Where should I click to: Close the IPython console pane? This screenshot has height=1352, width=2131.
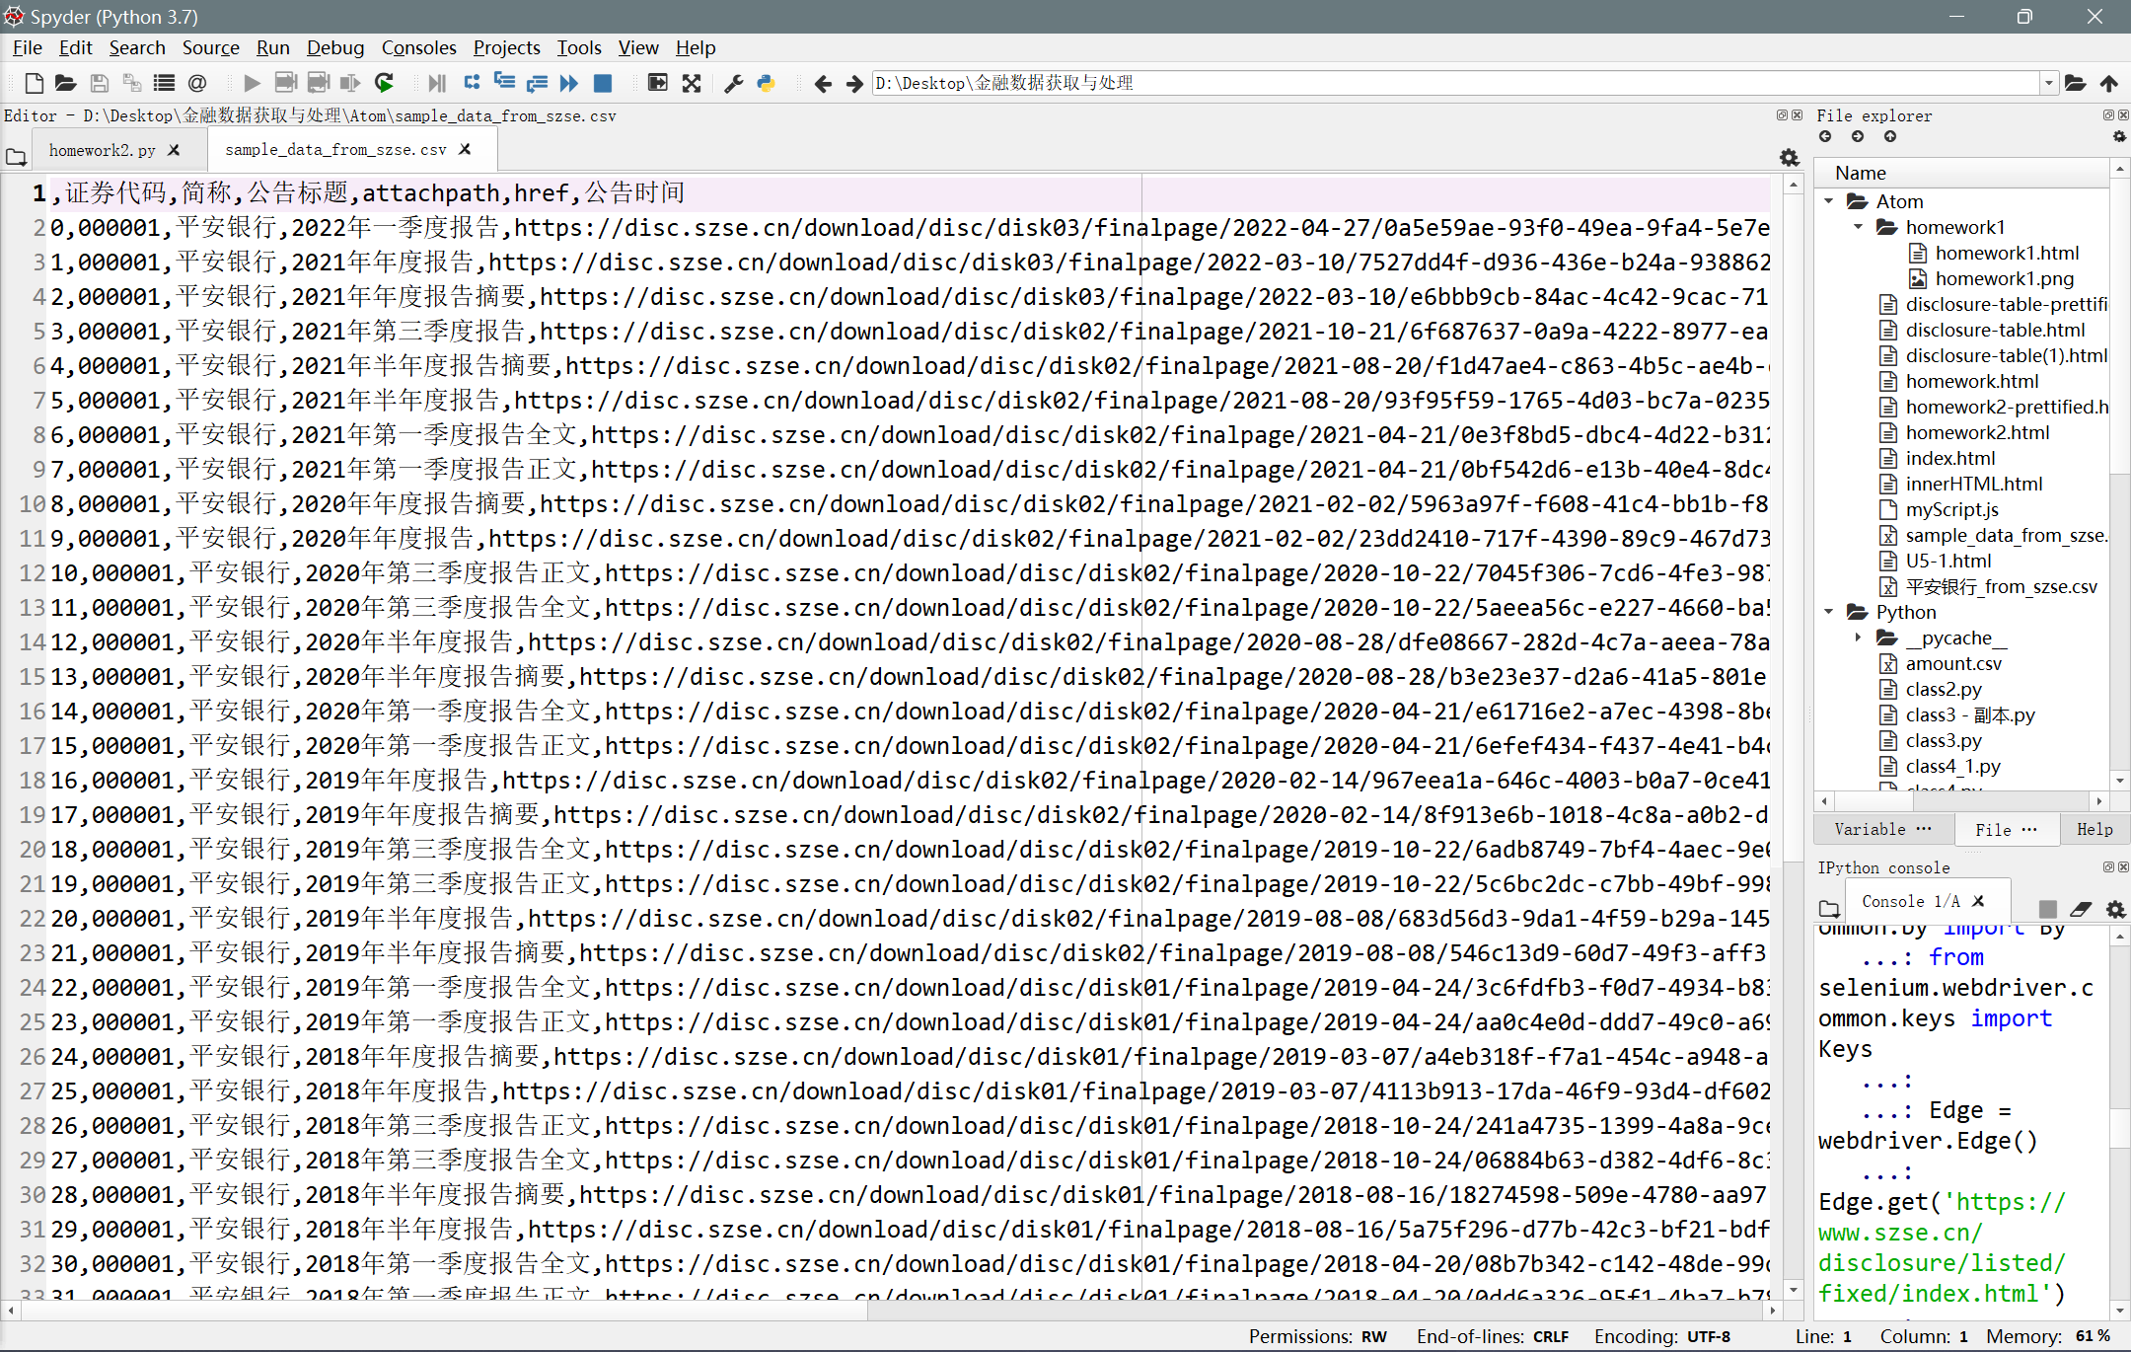pyautogui.click(x=2123, y=867)
